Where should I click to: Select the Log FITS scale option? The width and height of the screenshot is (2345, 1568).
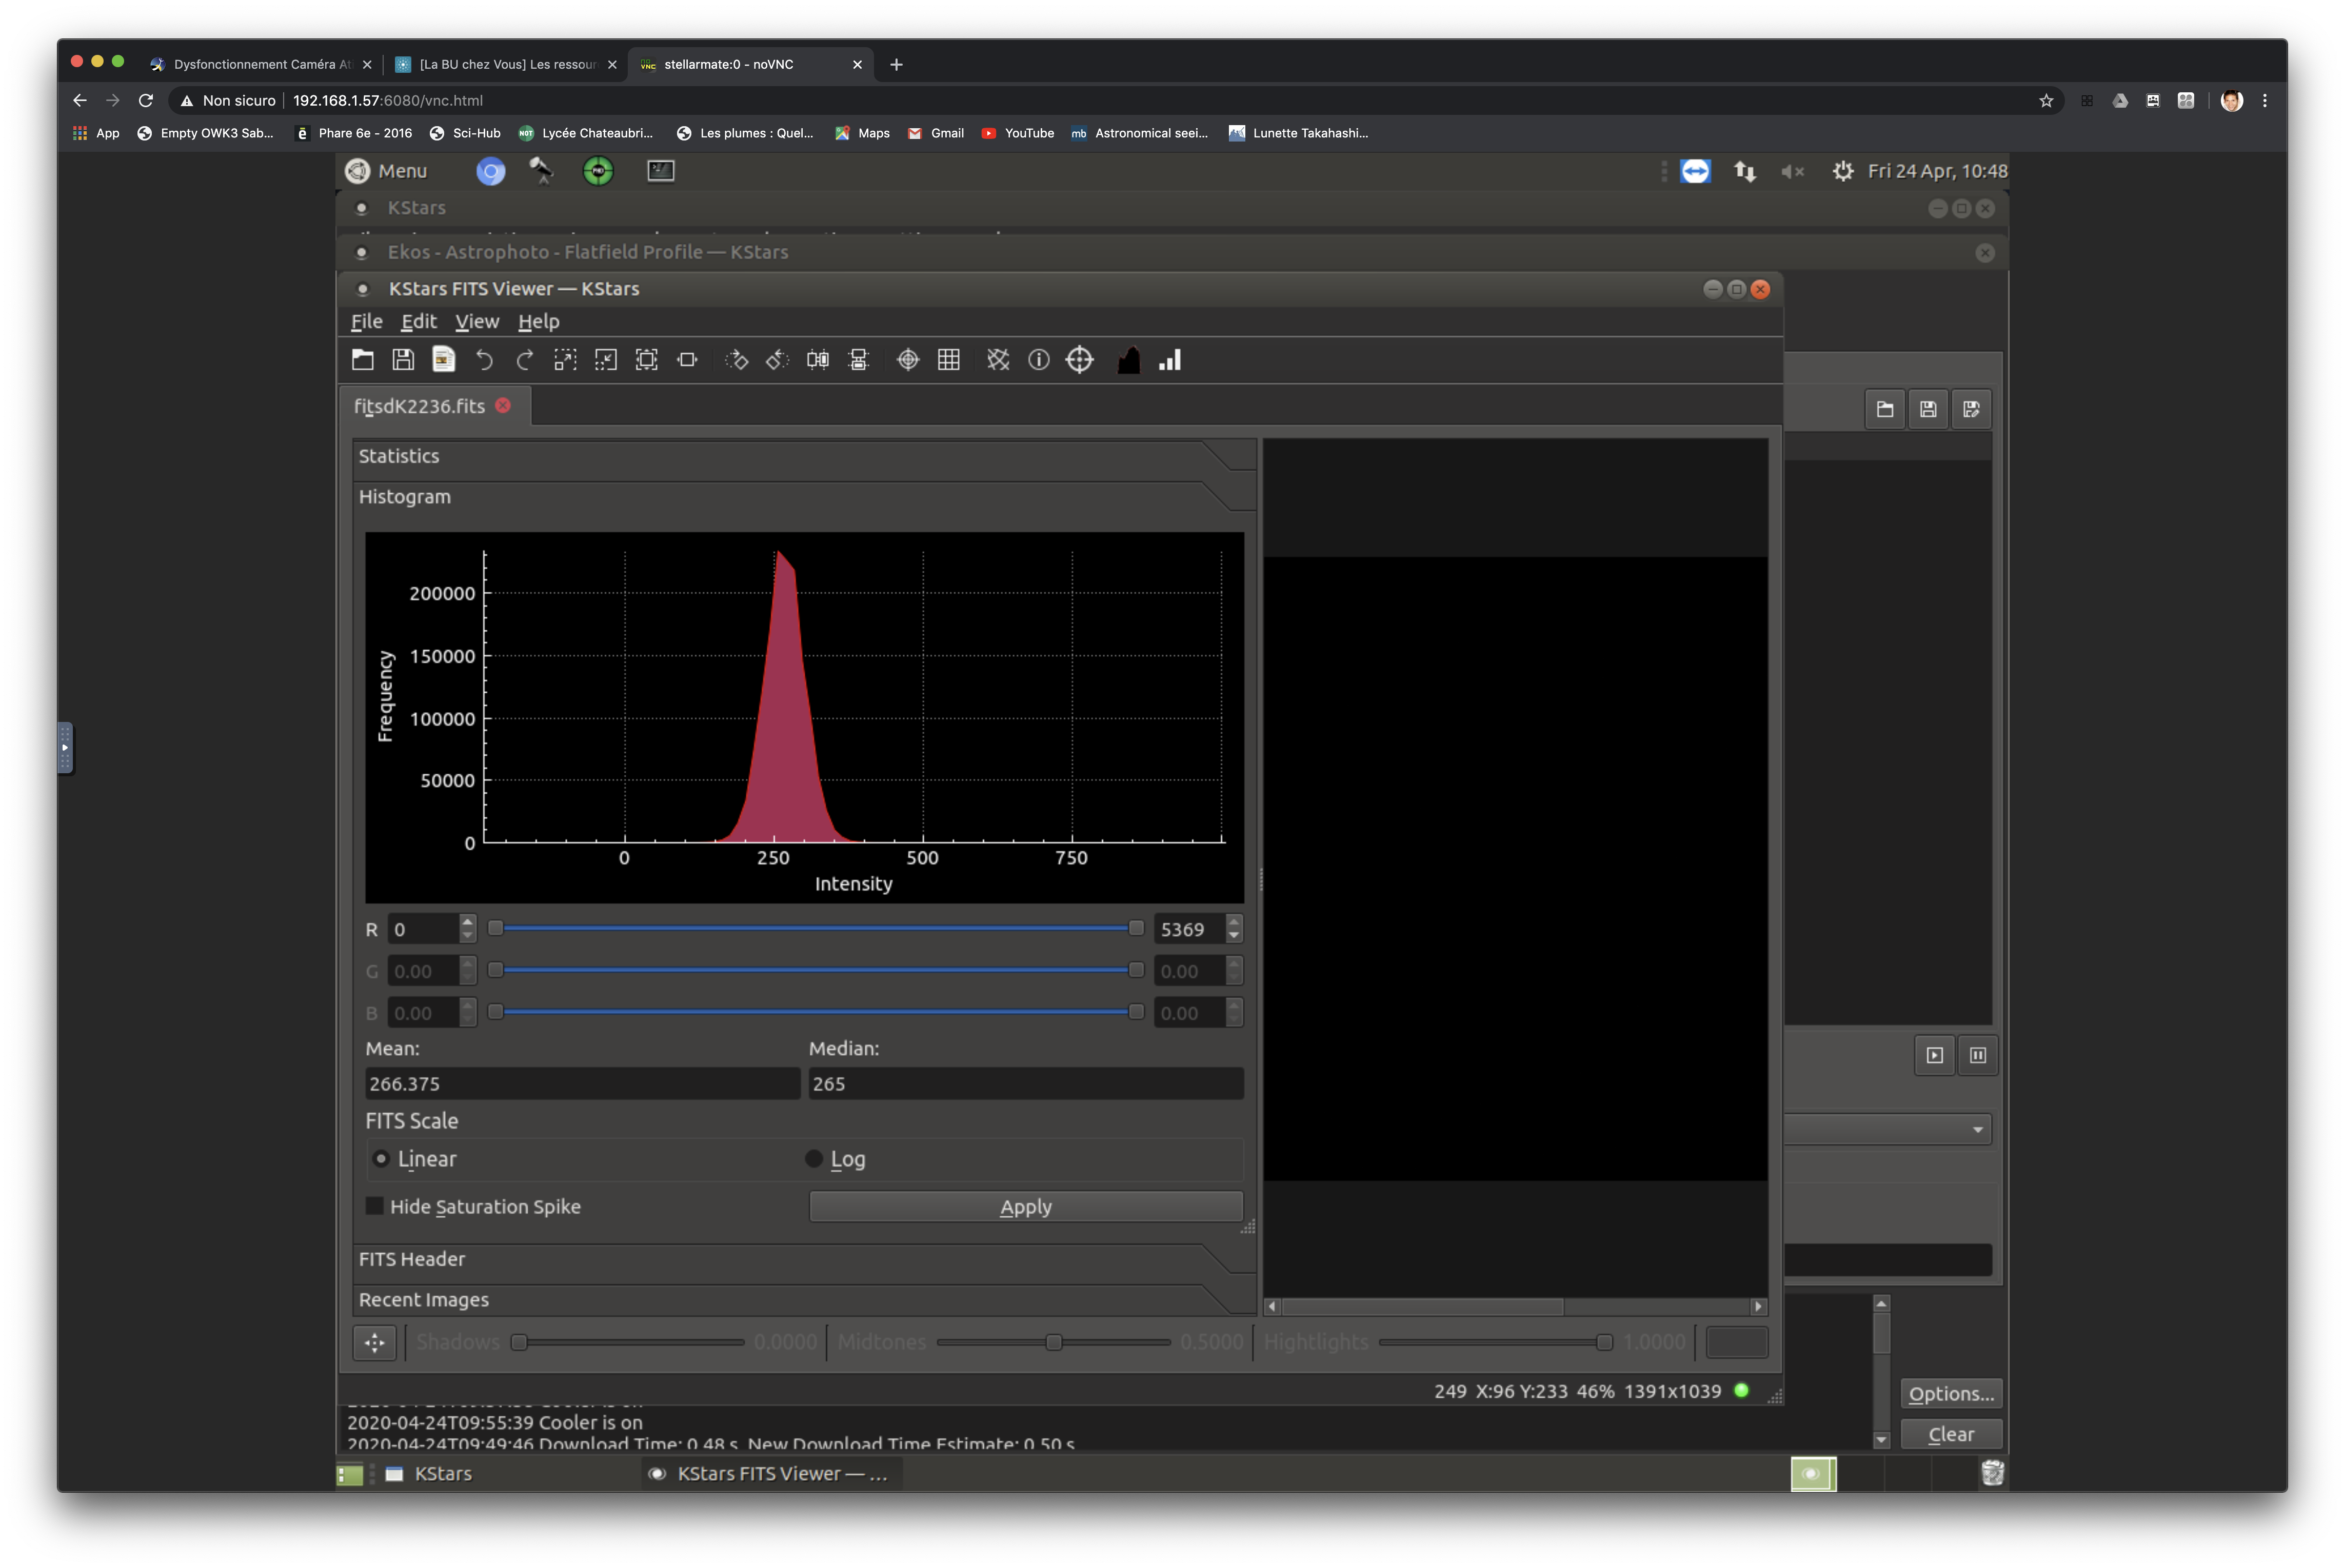814,1159
